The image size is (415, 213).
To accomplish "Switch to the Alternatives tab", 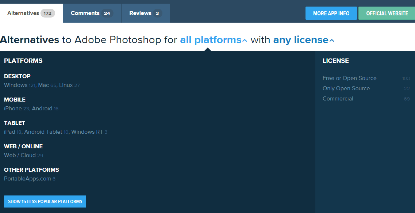I will [31, 13].
